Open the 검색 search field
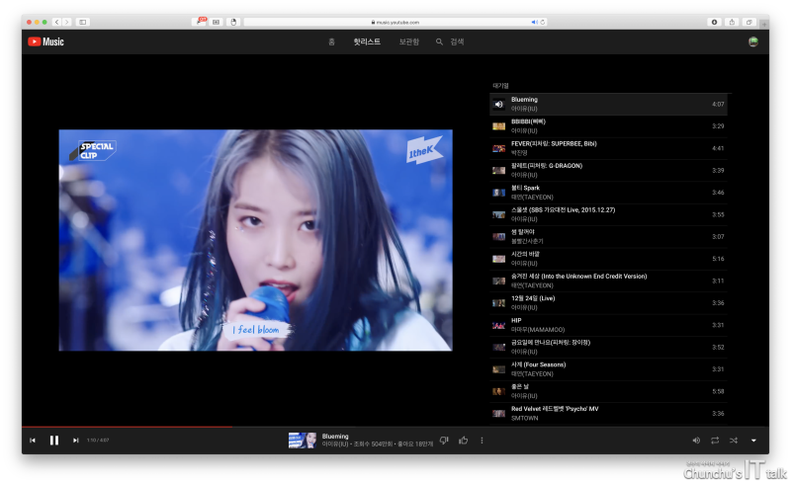Viewport: 791px width, 483px height. 457,41
